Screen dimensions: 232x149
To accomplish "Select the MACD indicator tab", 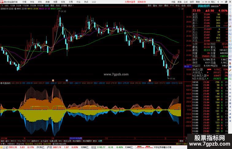I will pyautogui.click(x=13, y=141).
